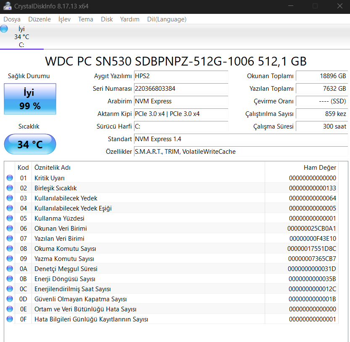Click status orb for Enerjilendirilmiş Saat Sayısı row
The image size is (350, 342).
coord(10,289)
